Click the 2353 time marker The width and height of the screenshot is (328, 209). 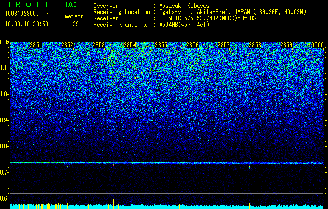pyautogui.click(x=99, y=45)
